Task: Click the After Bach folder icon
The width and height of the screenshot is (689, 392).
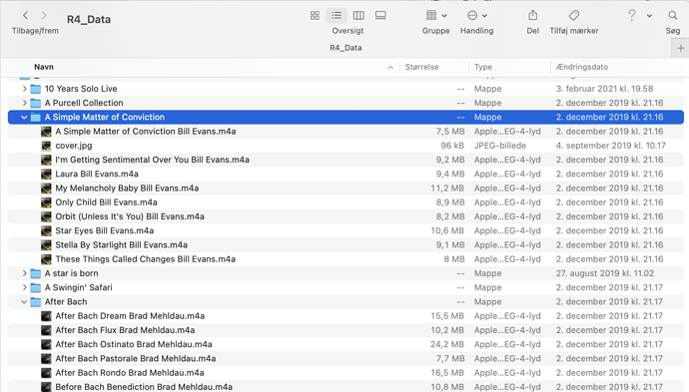Action: point(36,302)
